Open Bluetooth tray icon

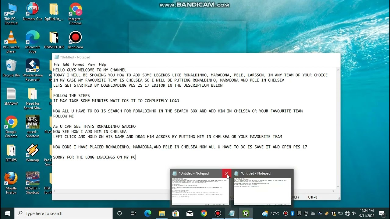click(292, 214)
